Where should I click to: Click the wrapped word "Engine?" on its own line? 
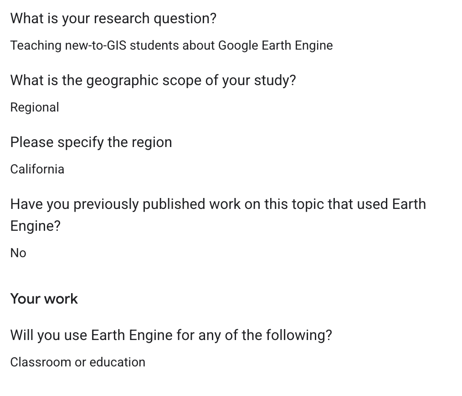[35, 226]
